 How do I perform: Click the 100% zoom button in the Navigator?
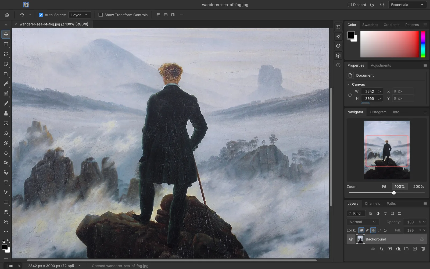400,186
